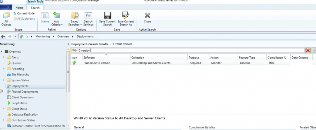Go back using navigation back arrow
The height and width of the screenshot is (130, 316).
coord(3,37)
